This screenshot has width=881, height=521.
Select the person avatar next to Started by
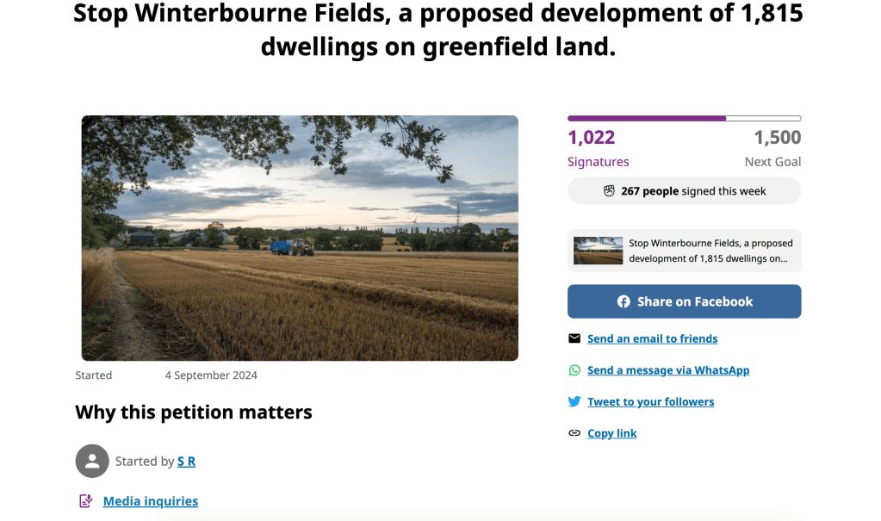(92, 461)
